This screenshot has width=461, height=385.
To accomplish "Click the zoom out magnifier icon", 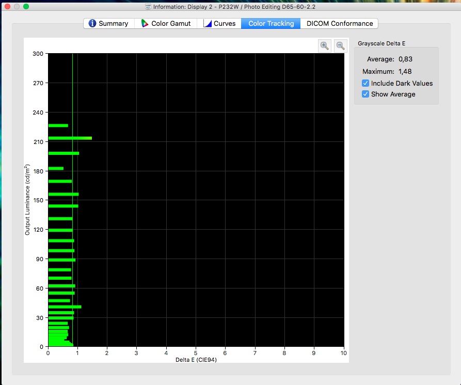I will click(340, 45).
